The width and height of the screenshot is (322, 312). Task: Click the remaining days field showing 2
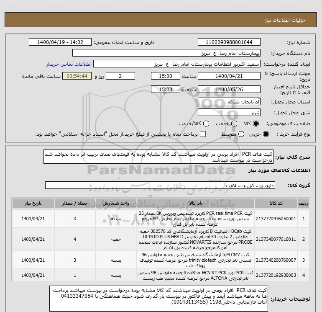click(120, 76)
